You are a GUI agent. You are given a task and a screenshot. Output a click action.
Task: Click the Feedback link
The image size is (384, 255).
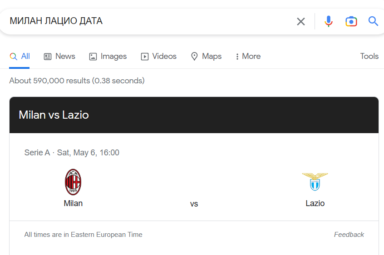pyautogui.click(x=349, y=235)
